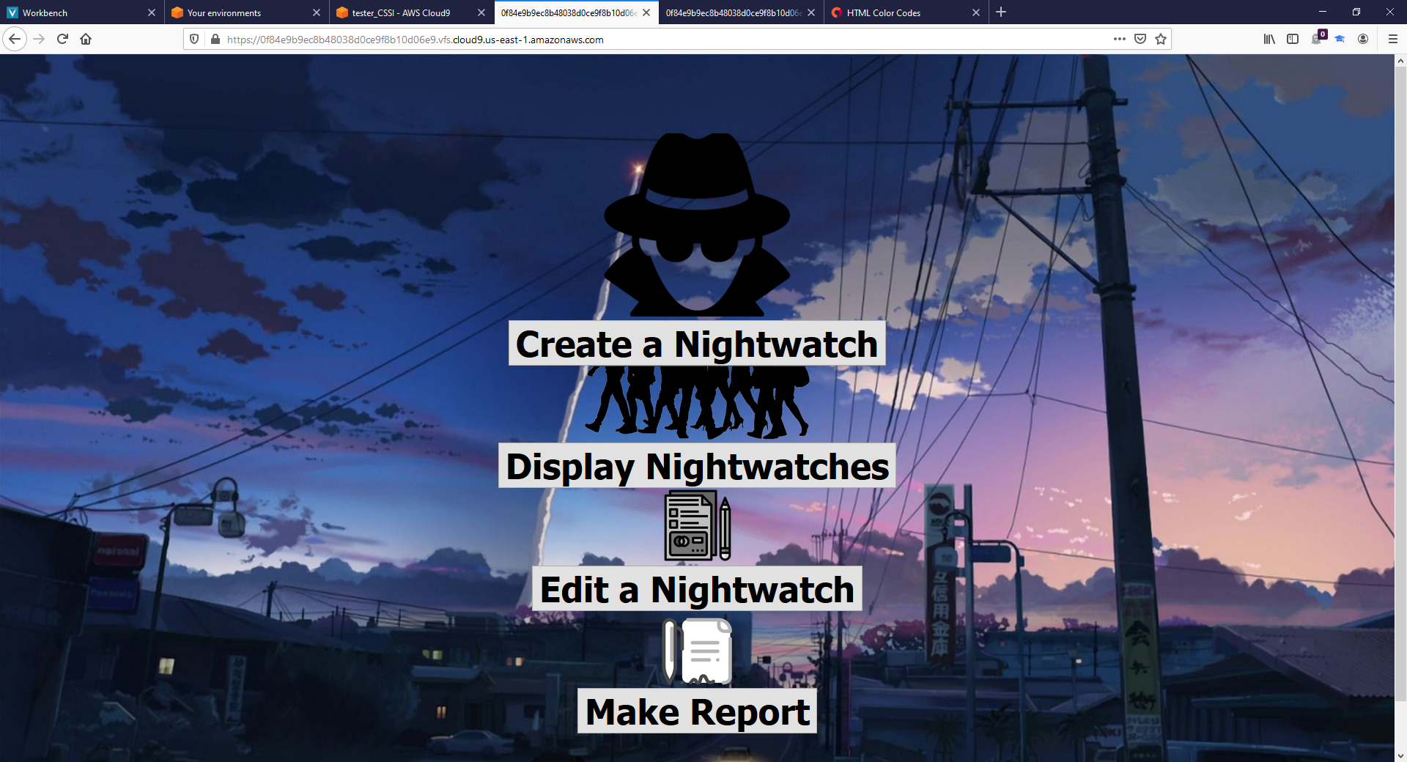Close the tester_CSSI AWS Cloud9 tab
The image size is (1407, 762).
[x=481, y=12]
